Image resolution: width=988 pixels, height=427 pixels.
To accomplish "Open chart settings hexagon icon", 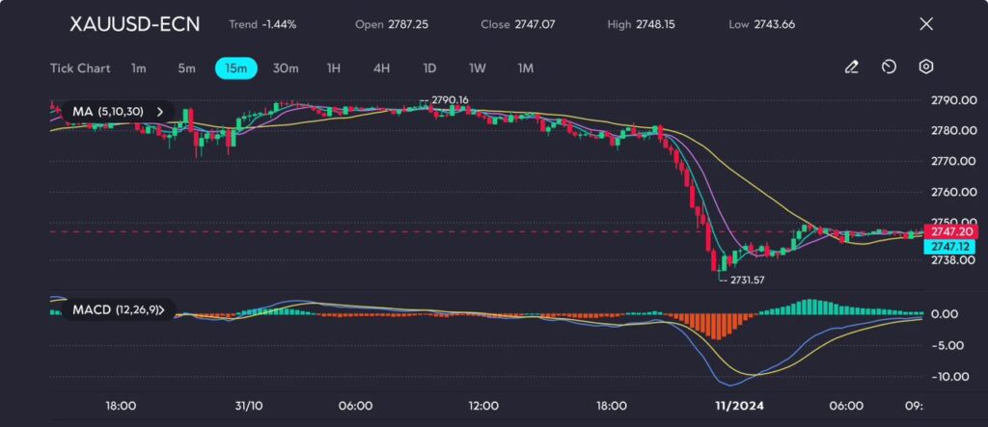I will point(925,67).
